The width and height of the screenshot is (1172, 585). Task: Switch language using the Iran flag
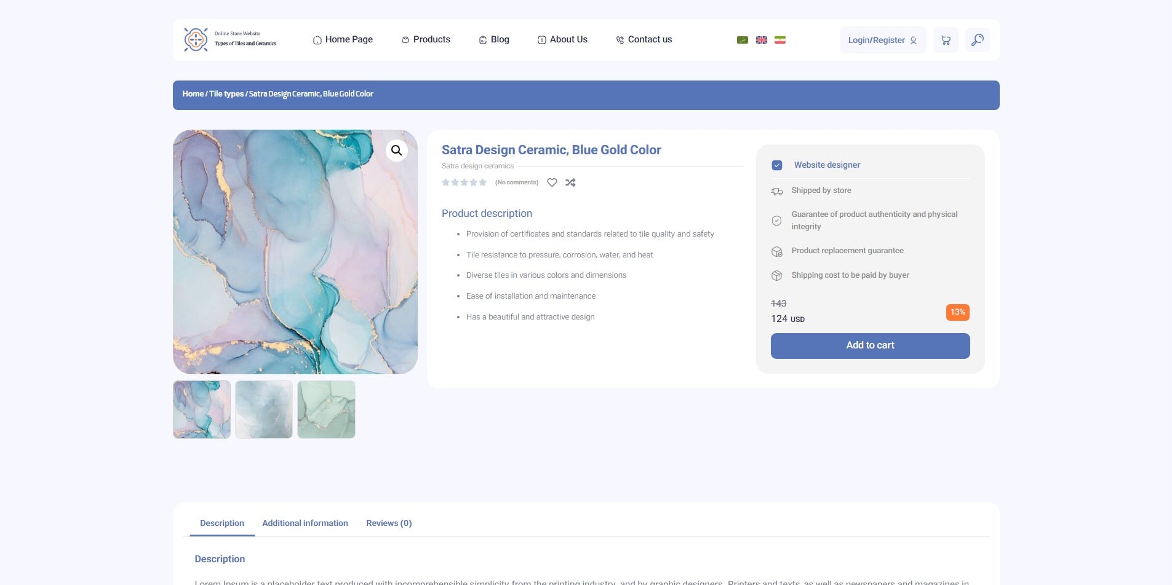click(779, 40)
